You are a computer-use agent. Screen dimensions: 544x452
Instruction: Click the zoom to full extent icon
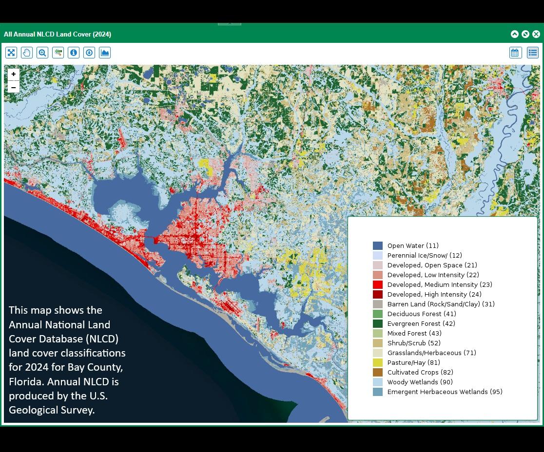11,53
